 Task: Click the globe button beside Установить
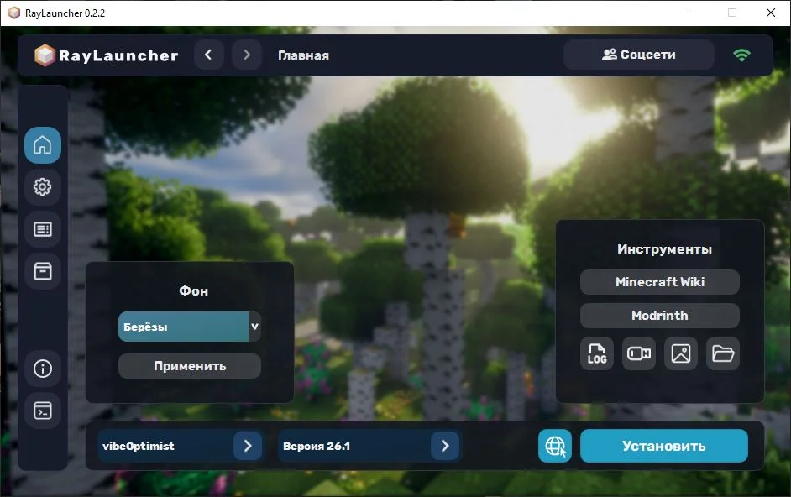pyautogui.click(x=555, y=446)
